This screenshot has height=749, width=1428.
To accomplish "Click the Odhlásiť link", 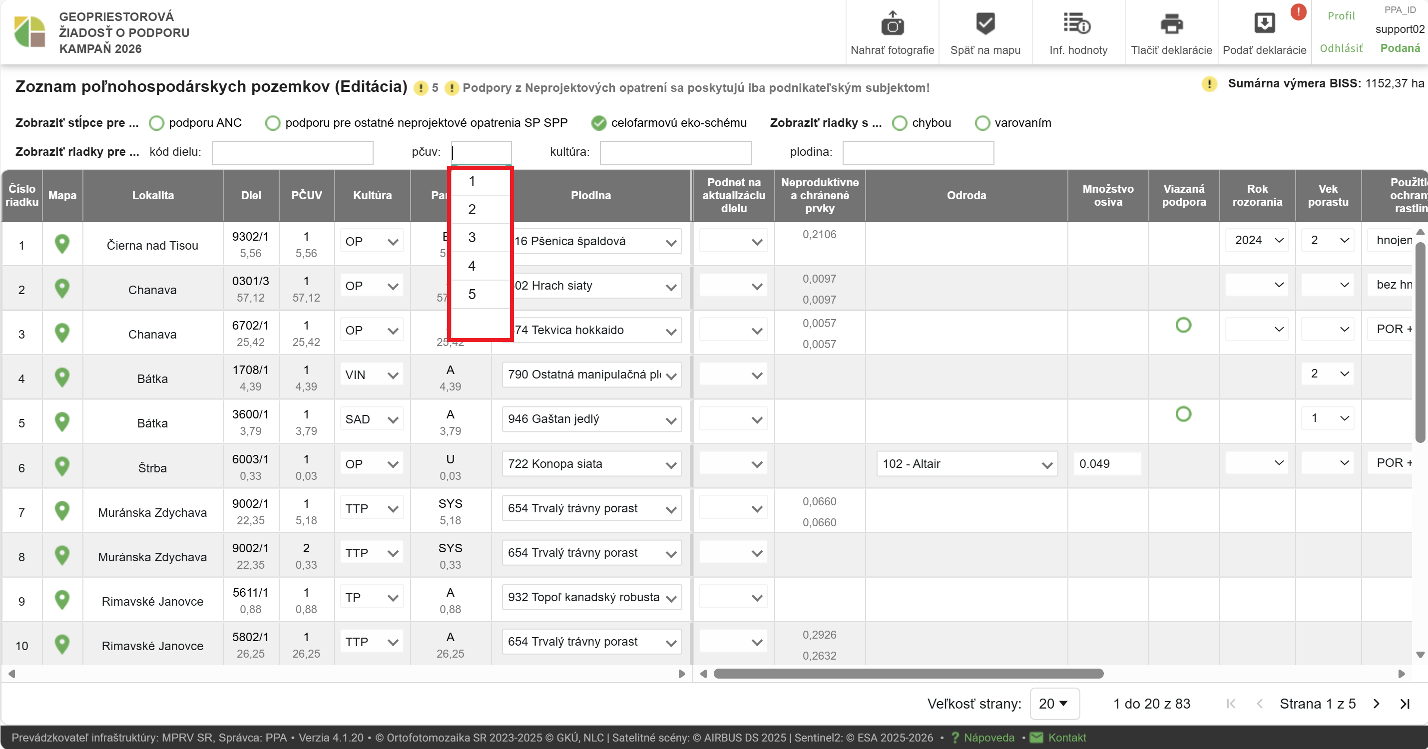I will 1341,48.
